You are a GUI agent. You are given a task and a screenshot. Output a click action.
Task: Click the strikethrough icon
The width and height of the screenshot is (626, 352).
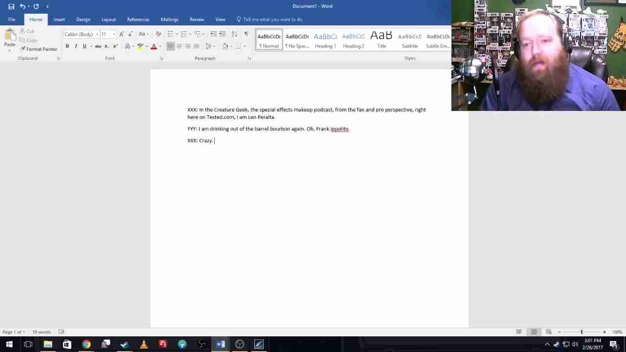tap(98, 46)
